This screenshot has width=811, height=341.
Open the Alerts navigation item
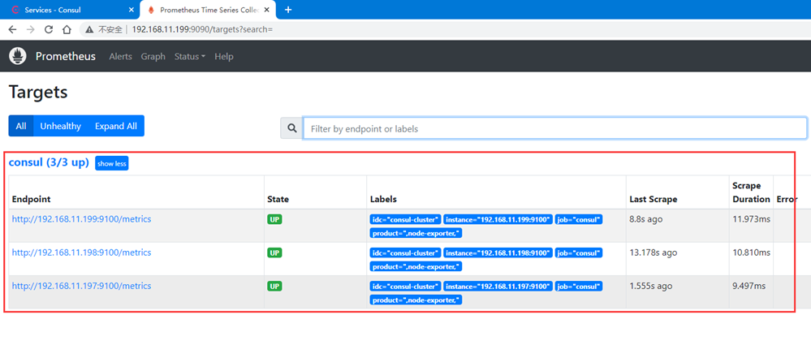tap(120, 56)
